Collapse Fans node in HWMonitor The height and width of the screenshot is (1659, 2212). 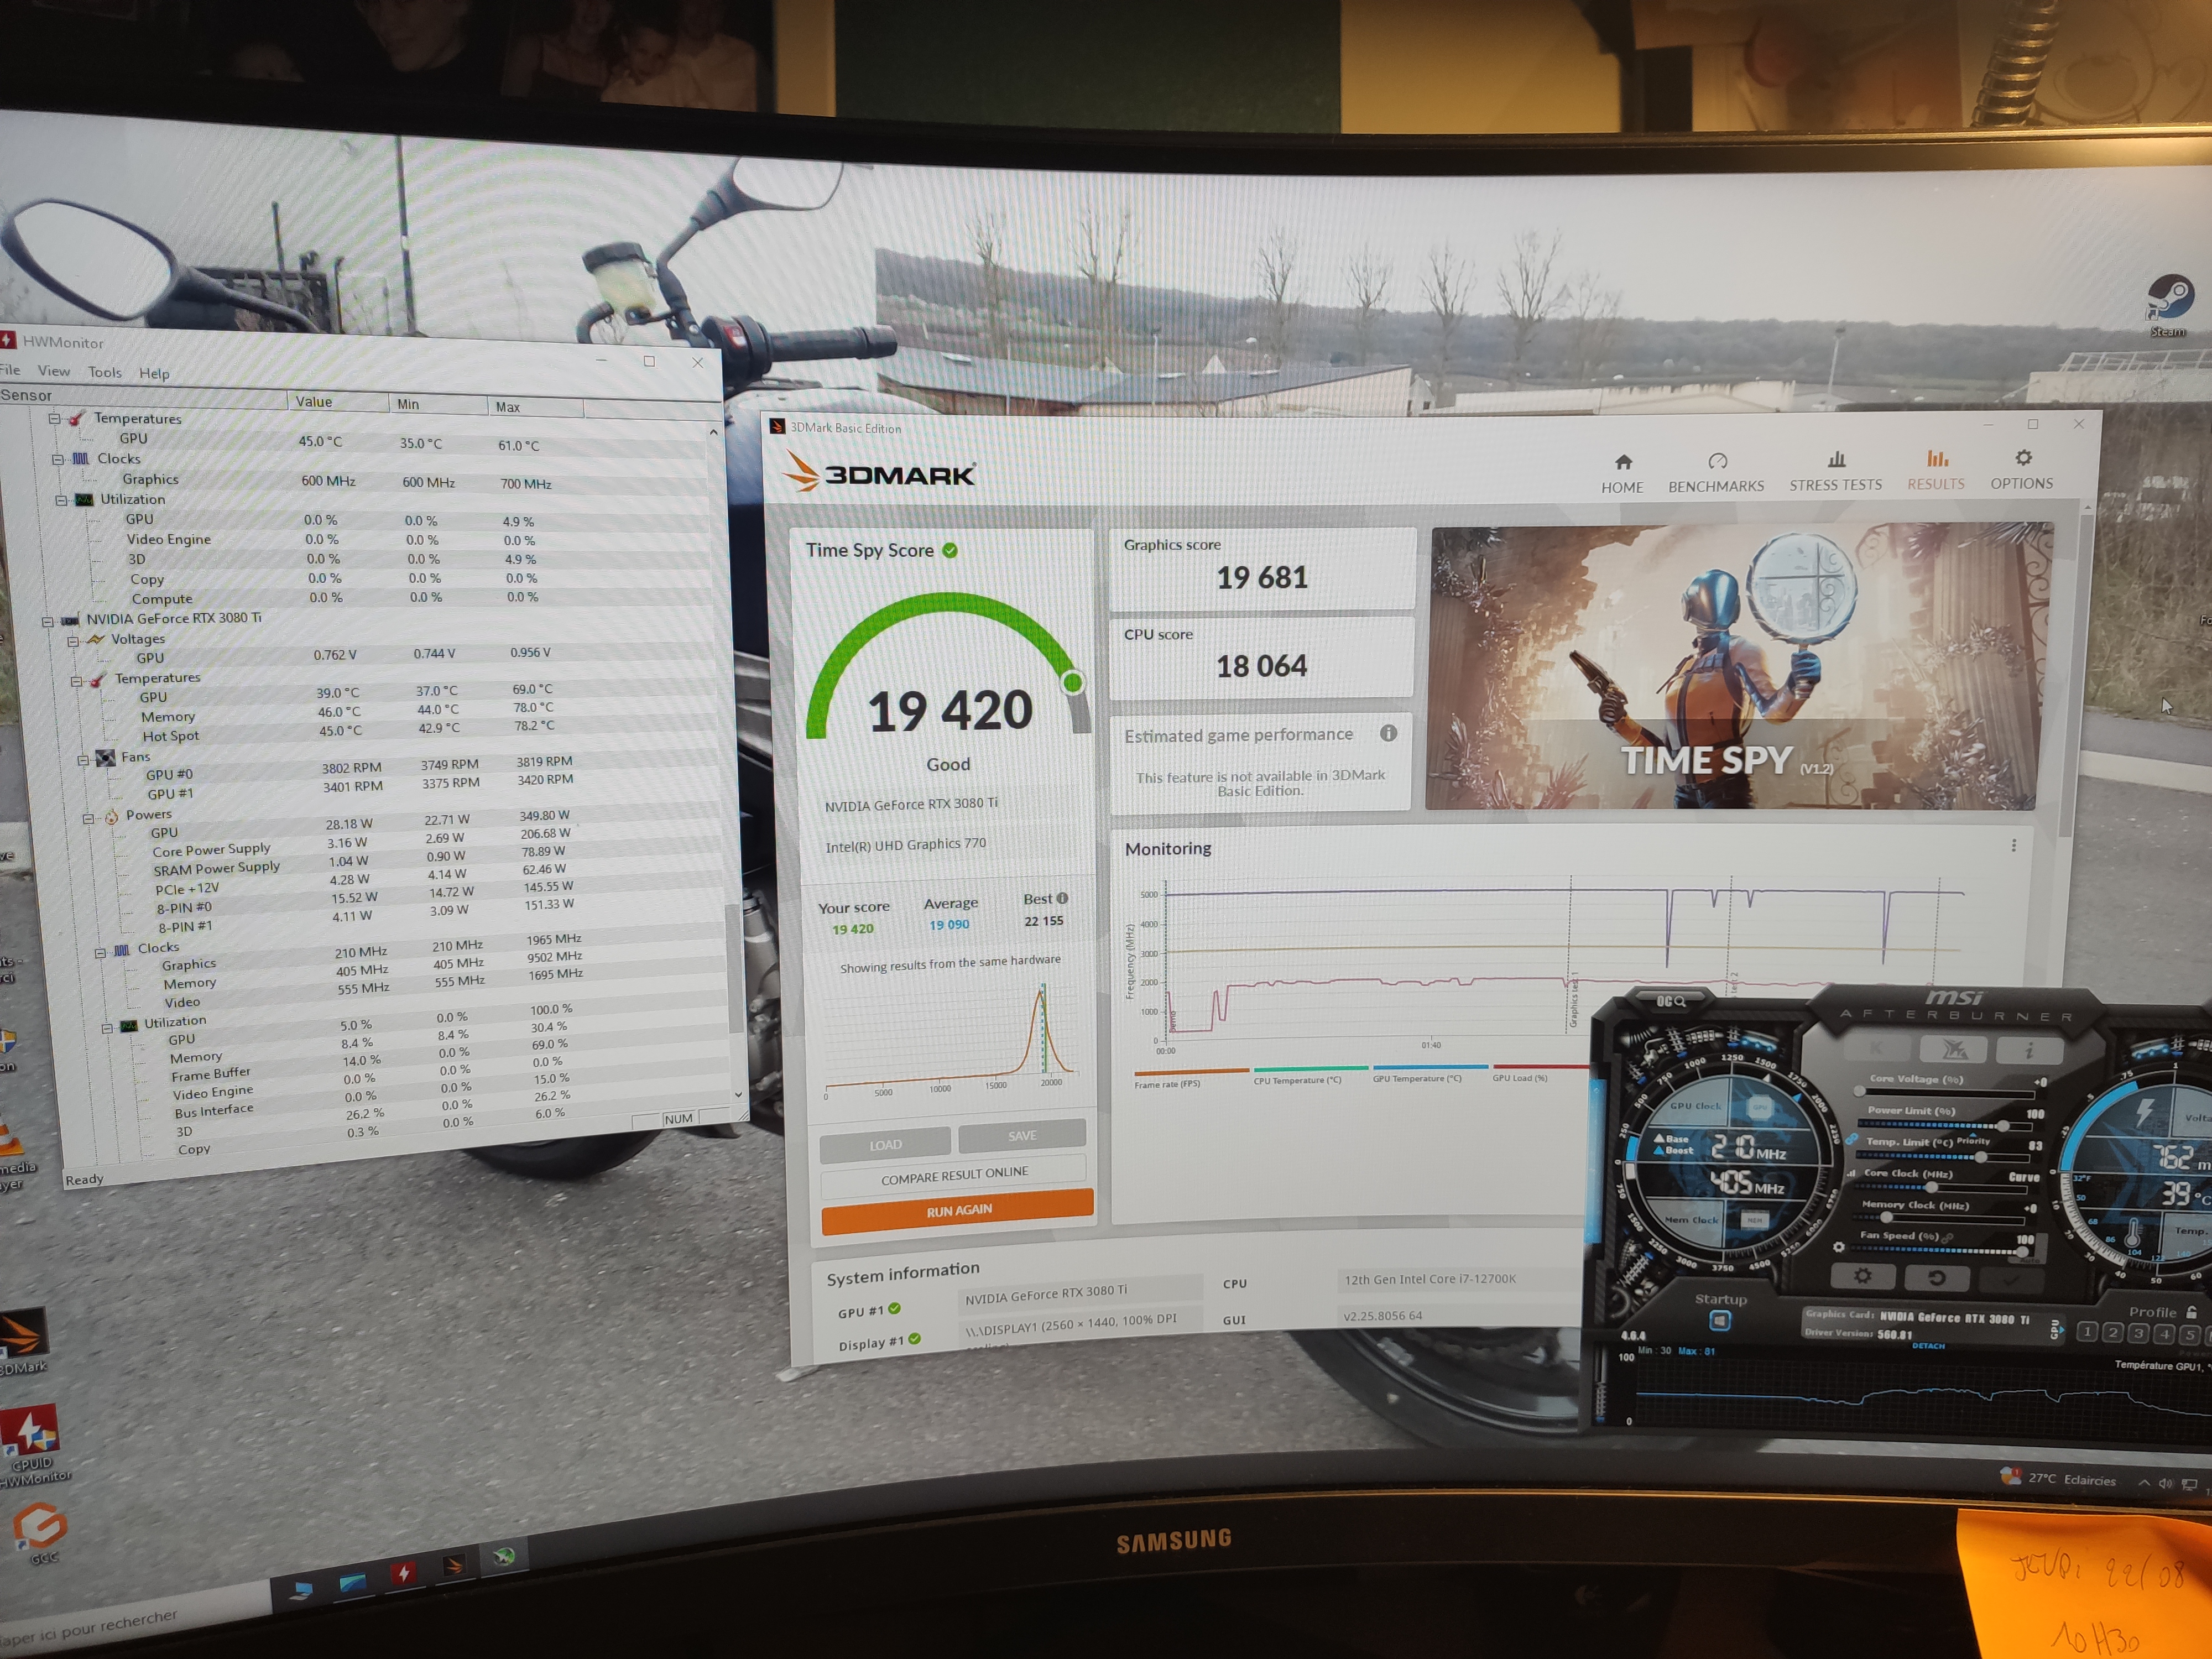(83, 760)
